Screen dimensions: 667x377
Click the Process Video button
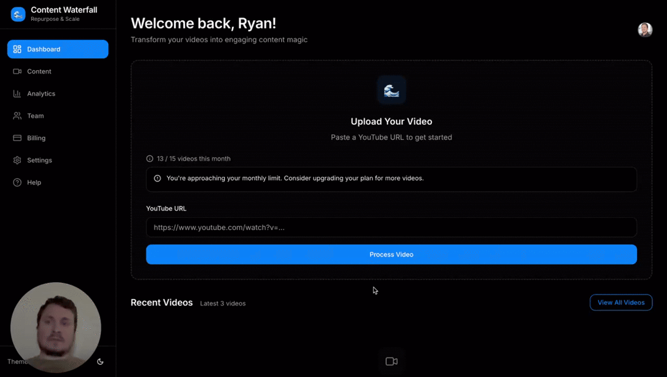tap(391, 254)
